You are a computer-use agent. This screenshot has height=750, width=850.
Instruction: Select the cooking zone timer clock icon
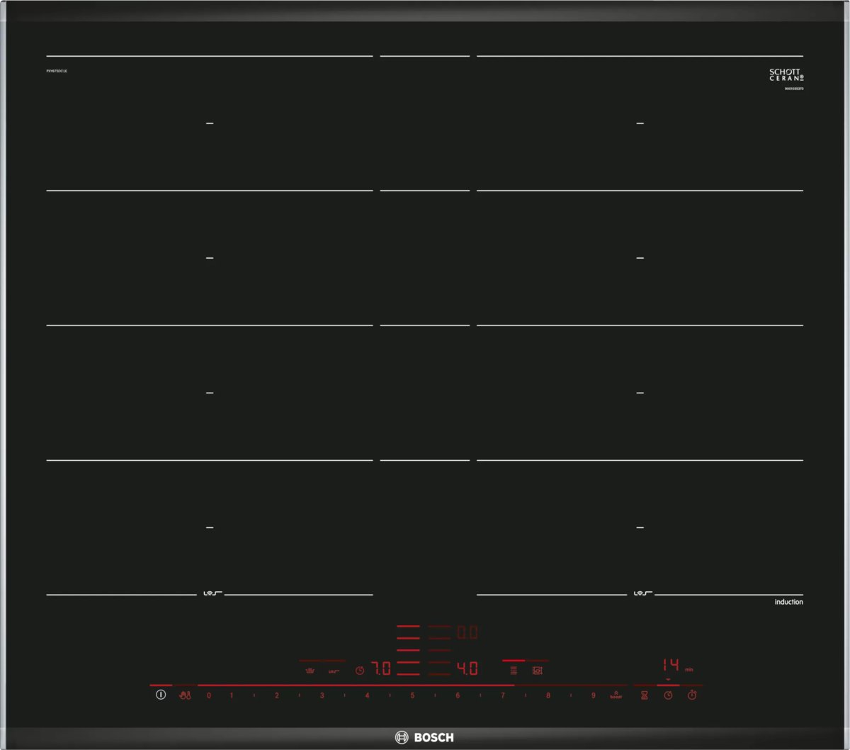pyautogui.click(x=668, y=695)
